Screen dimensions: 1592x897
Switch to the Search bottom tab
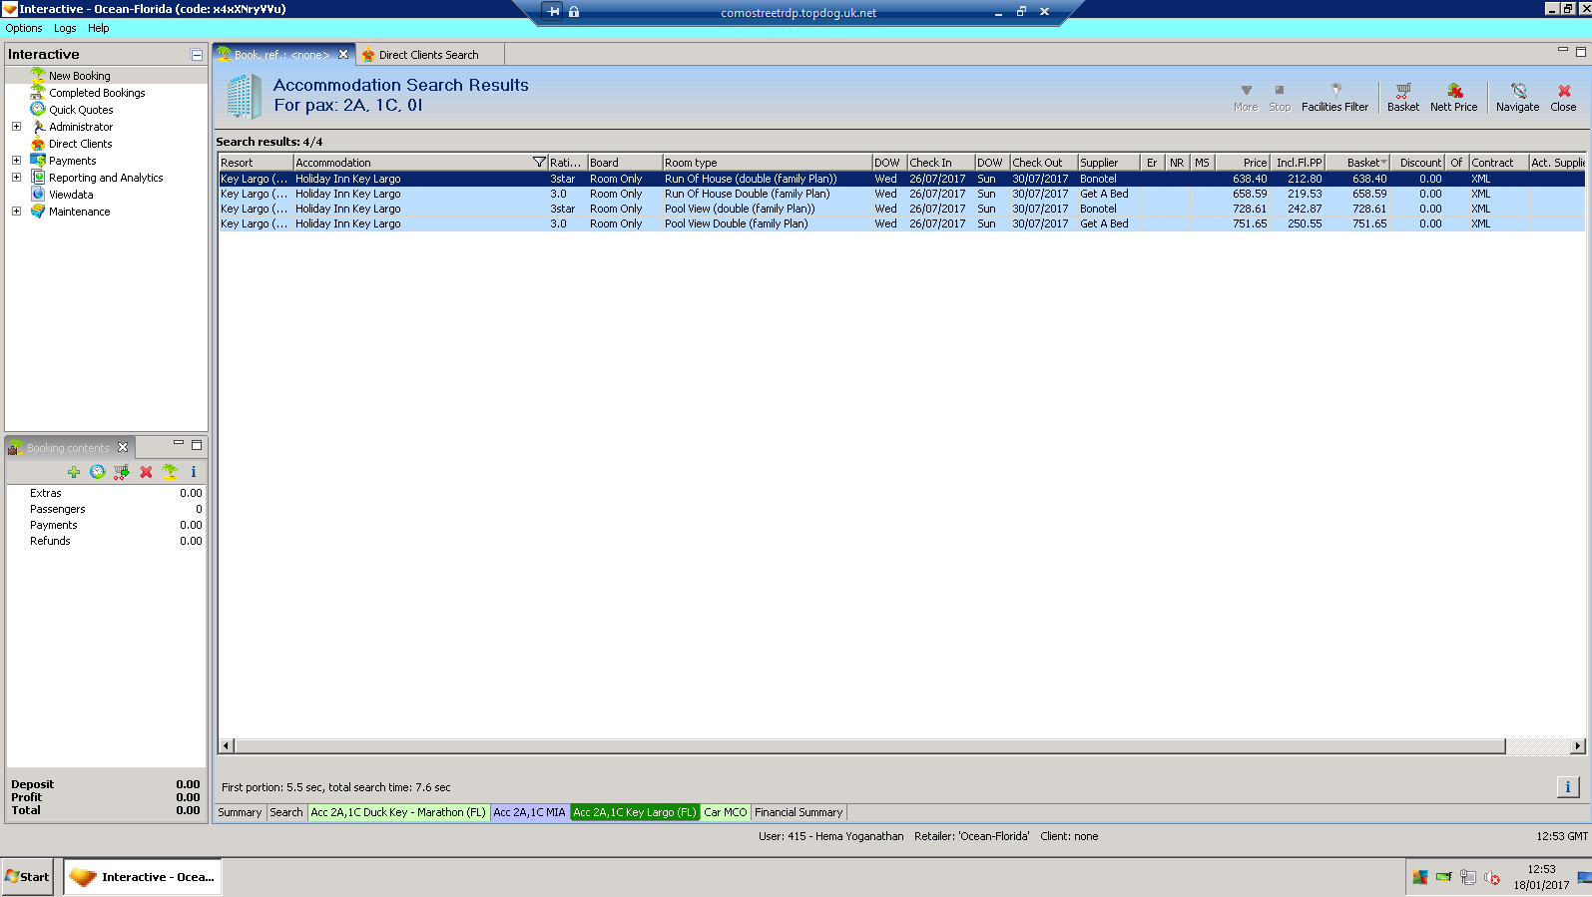tap(285, 812)
